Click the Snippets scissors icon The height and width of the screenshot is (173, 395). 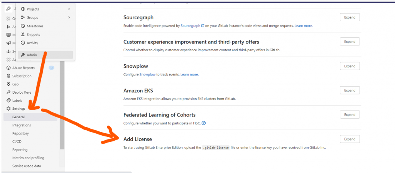pyautogui.click(x=23, y=34)
